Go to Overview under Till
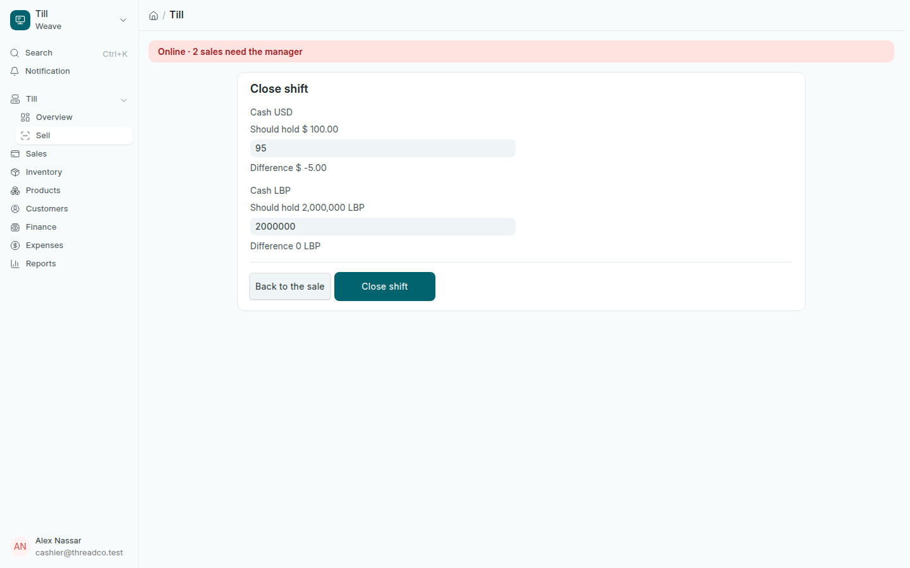 (74, 117)
